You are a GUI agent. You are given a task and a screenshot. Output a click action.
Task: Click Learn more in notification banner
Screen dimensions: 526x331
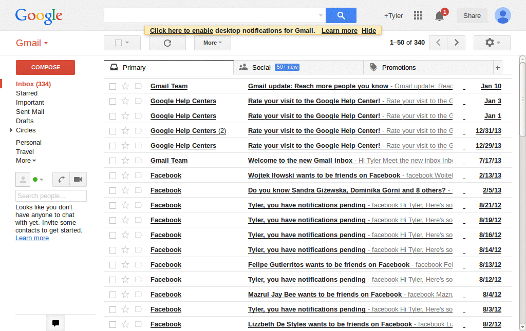[340, 30]
